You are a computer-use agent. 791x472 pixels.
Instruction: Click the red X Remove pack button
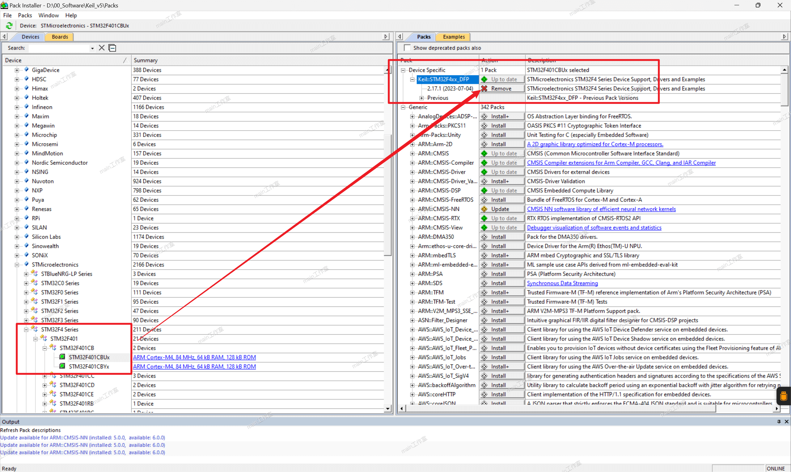click(501, 88)
